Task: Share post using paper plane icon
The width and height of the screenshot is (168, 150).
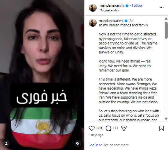Action: pyautogui.click(x=124, y=128)
